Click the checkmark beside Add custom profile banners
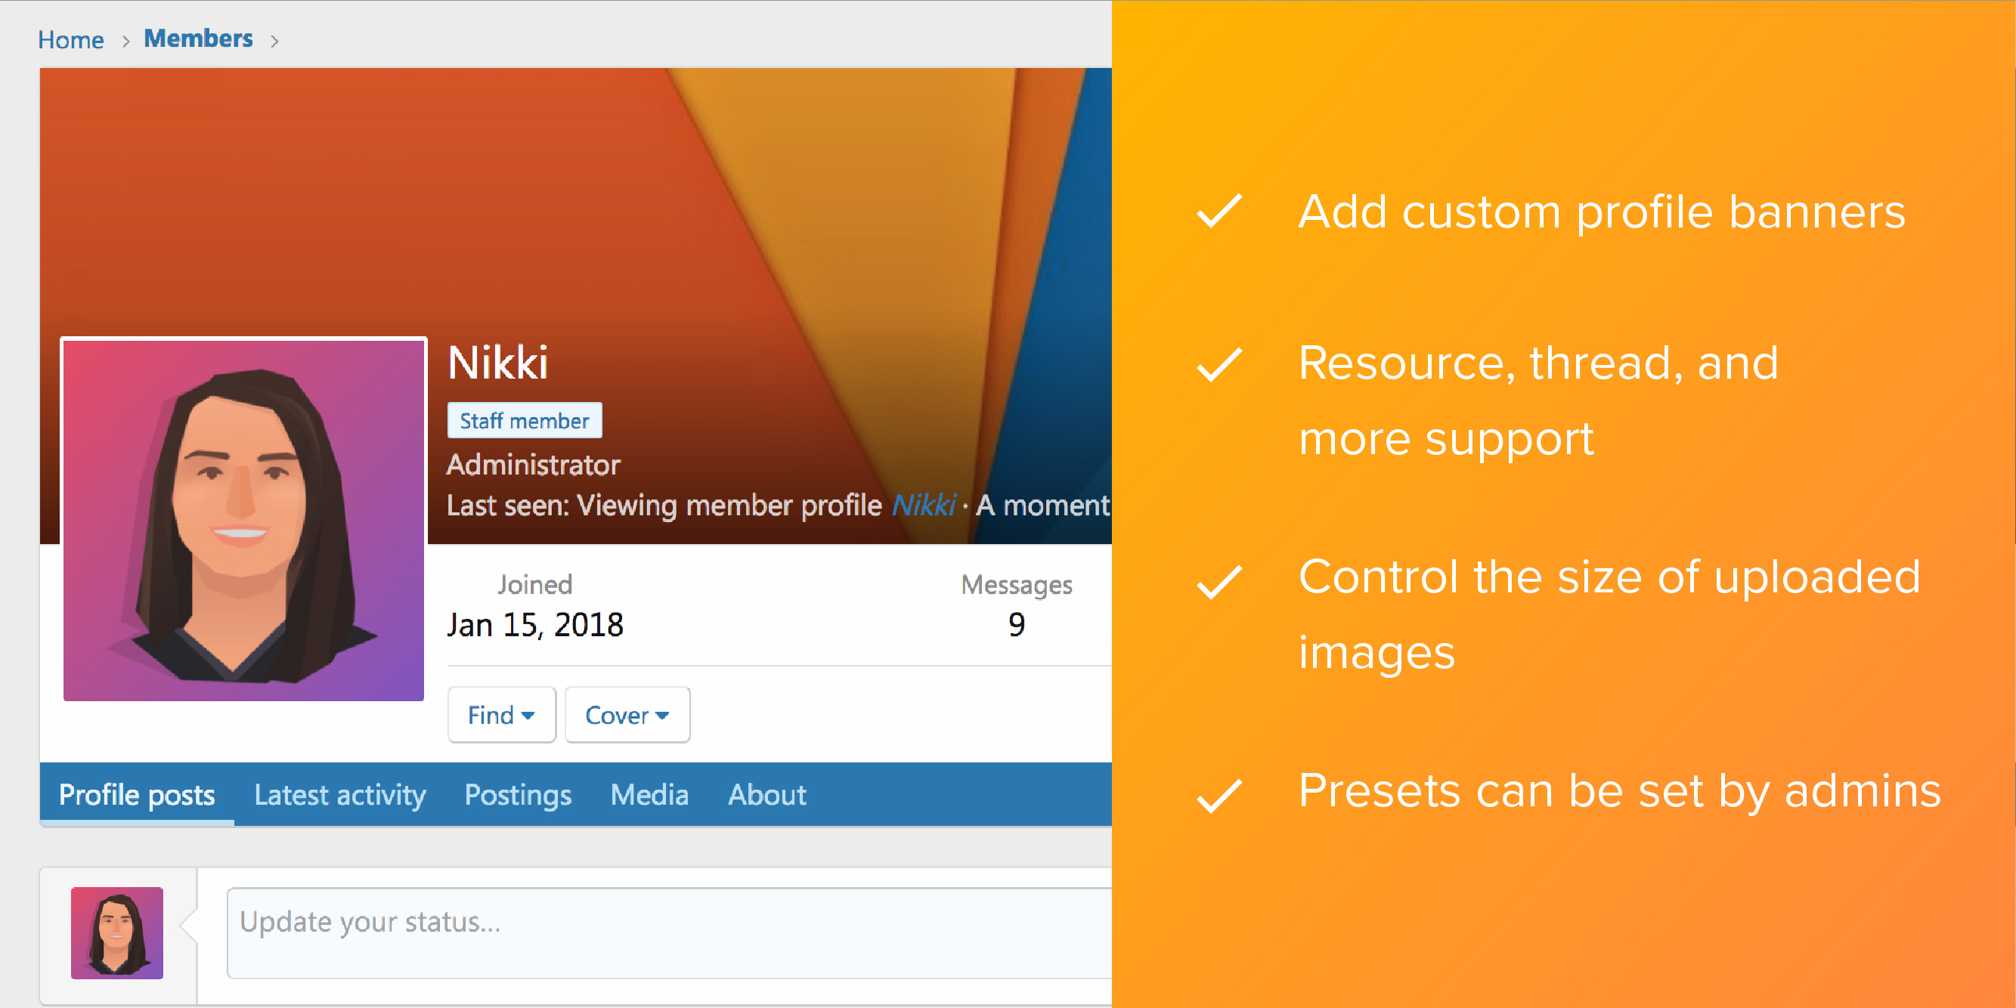 click(1219, 211)
